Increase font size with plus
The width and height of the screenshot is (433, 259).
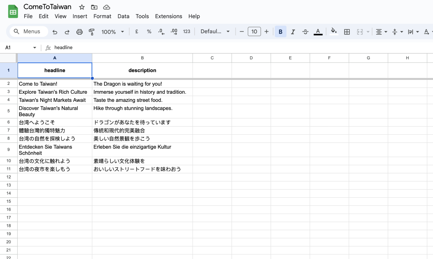click(267, 31)
